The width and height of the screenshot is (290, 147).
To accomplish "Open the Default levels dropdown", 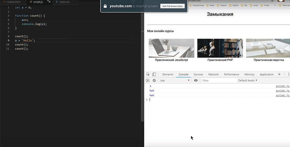I will pyautogui.click(x=248, y=80).
